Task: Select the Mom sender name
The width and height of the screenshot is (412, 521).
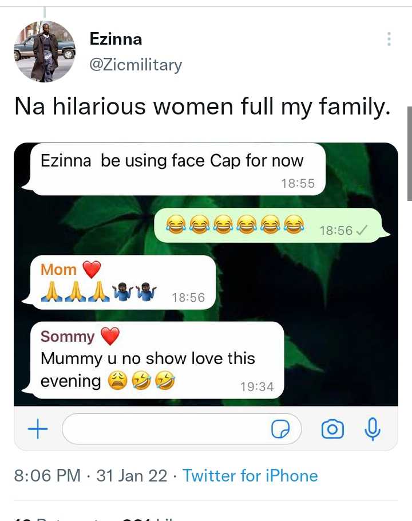Action: [58, 269]
